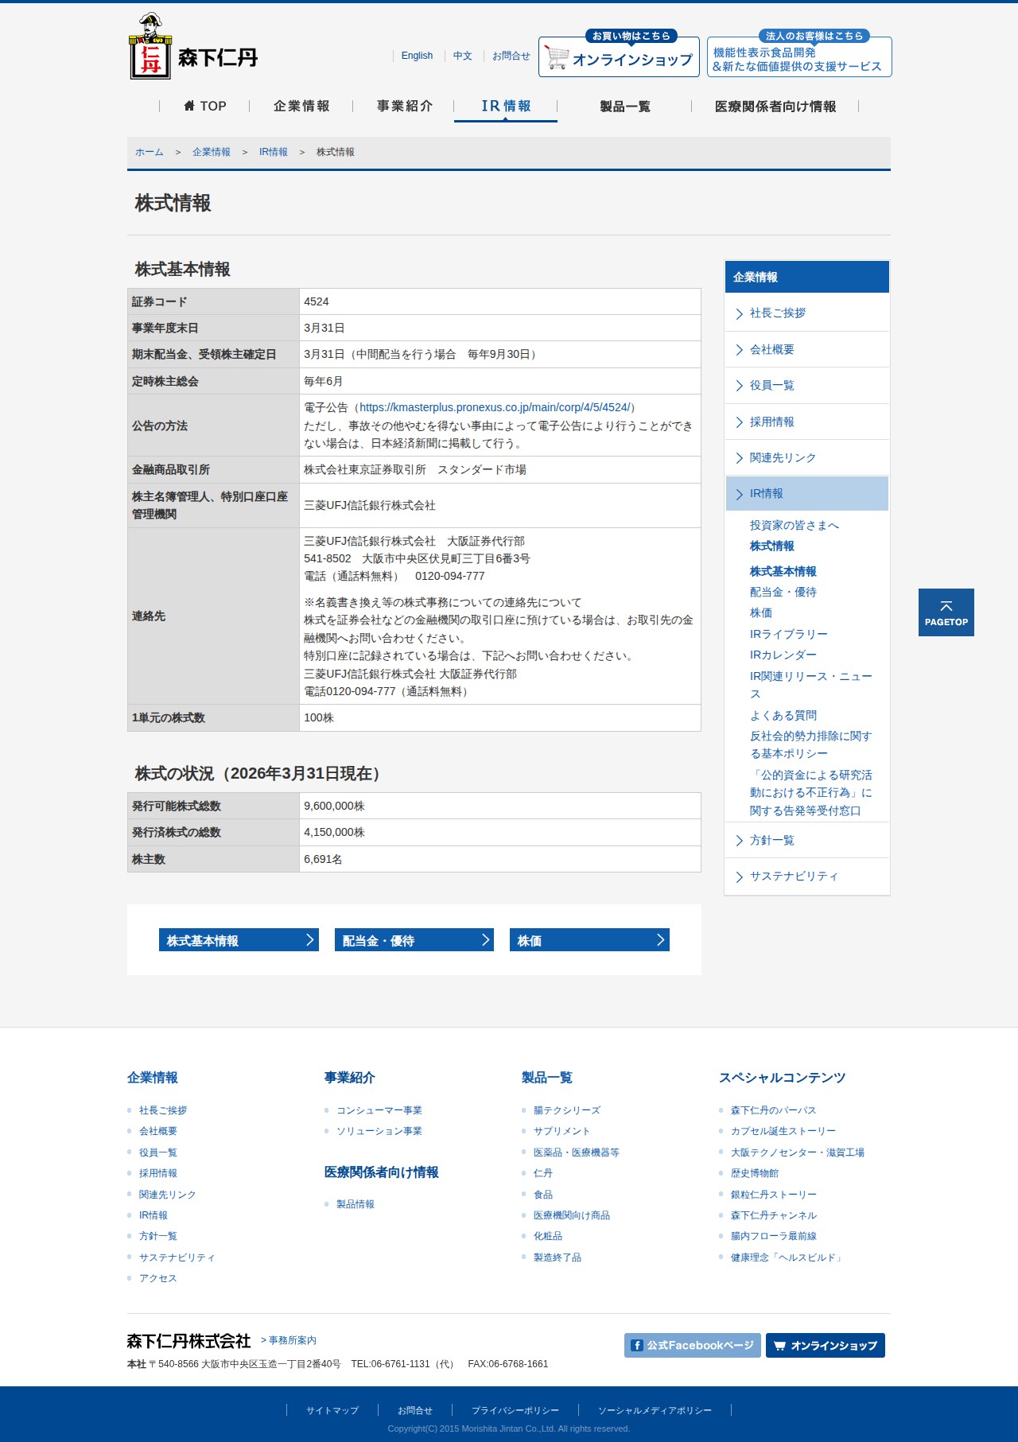This screenshot has width=1018, height=1442.
Task: Click chevron beside 関連先リンク in sidebar
Action: click(740, 458)
